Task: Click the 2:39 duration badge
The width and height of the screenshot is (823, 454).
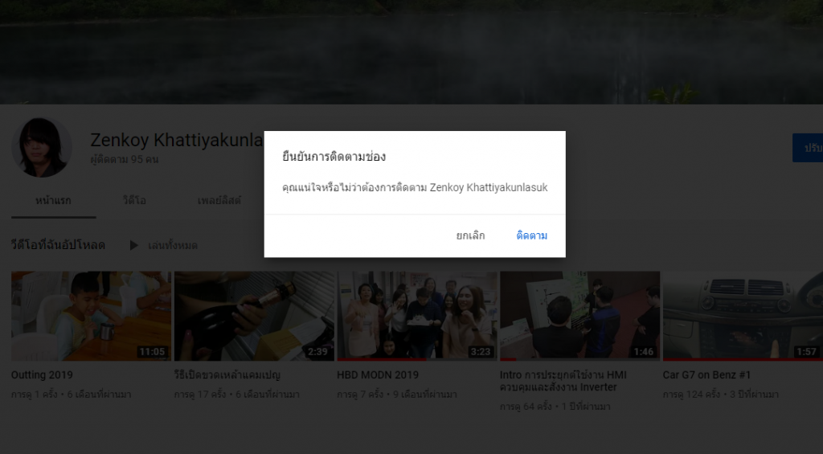Action: tap(317, 352)
